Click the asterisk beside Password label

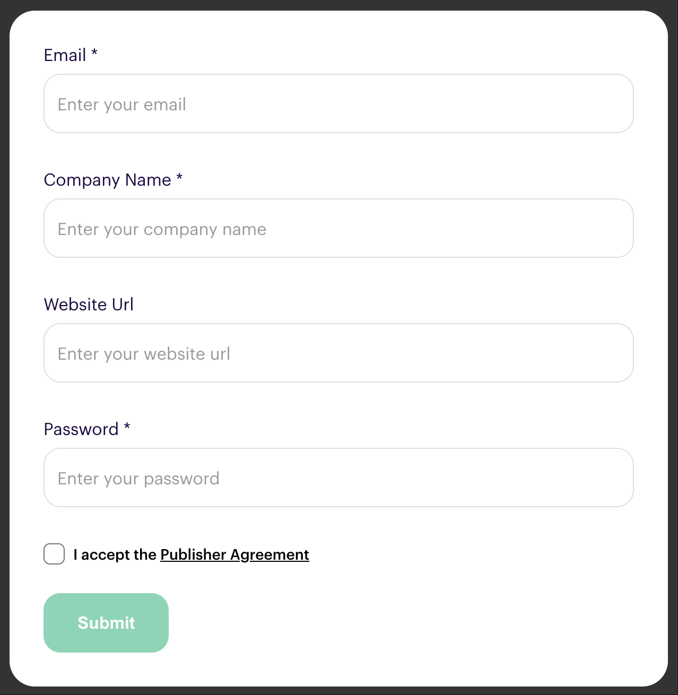pos(127,427)
